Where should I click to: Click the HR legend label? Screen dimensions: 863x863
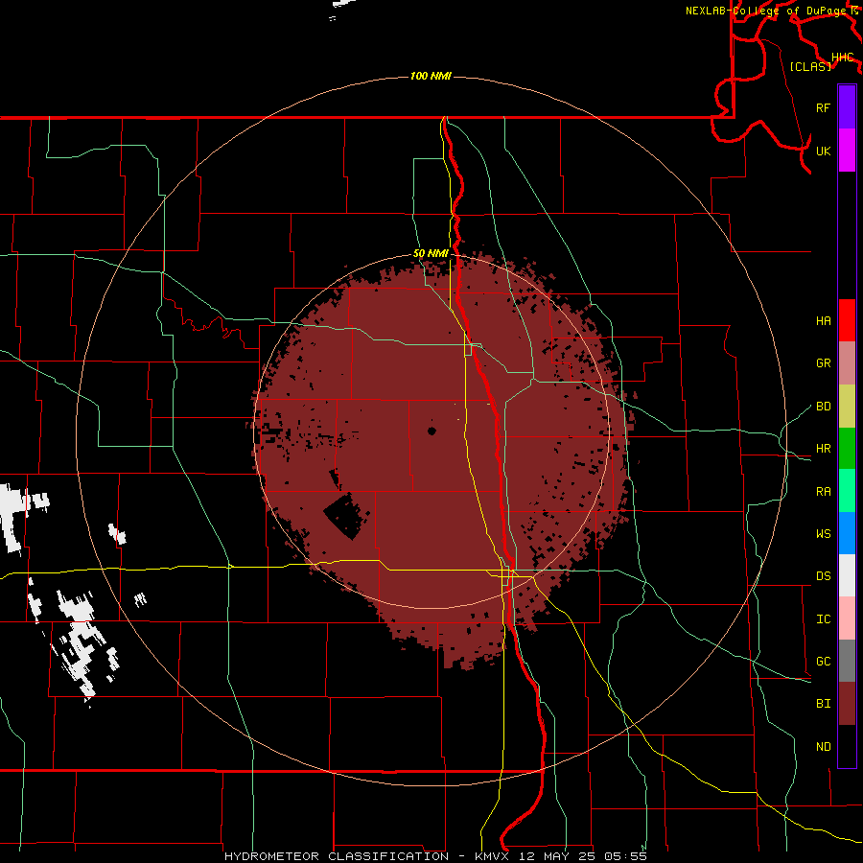(x=823, y=449)
